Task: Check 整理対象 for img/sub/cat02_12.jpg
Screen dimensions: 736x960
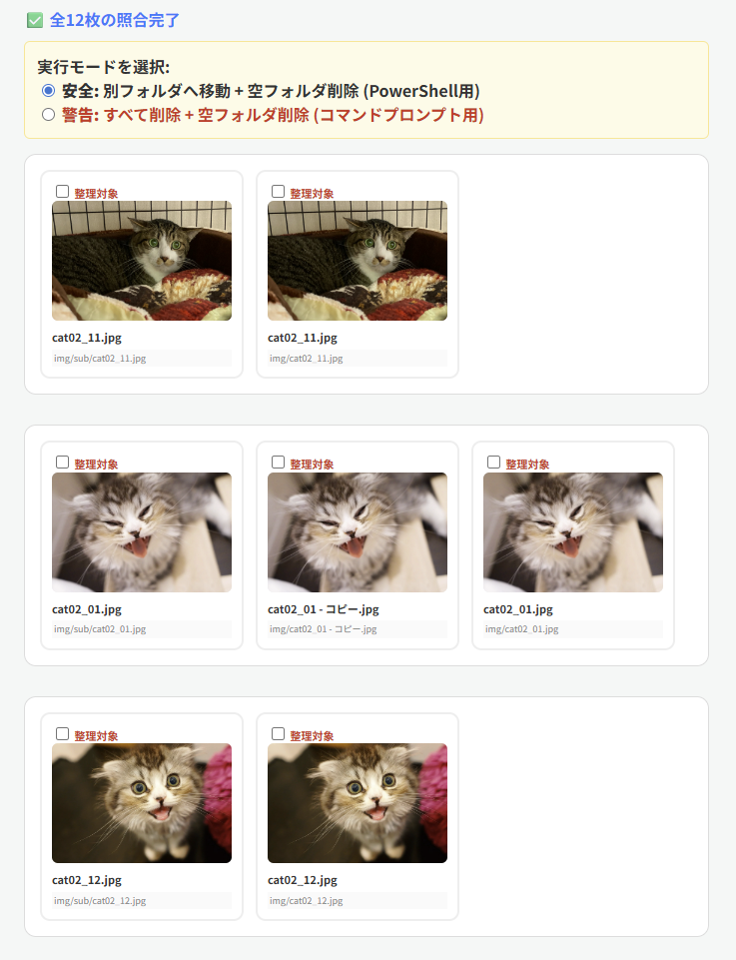Action: click(62, 733)
